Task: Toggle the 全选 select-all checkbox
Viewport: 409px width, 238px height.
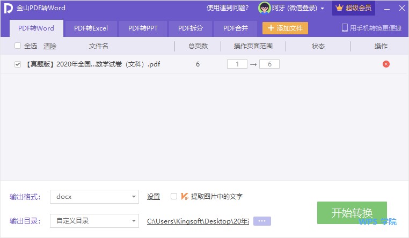Action: [x=18, y=46]
